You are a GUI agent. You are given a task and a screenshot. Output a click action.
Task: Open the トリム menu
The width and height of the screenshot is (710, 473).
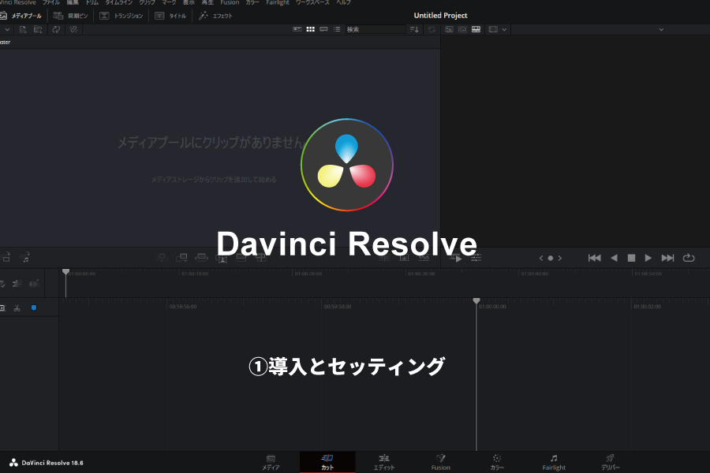pos(92,2)
